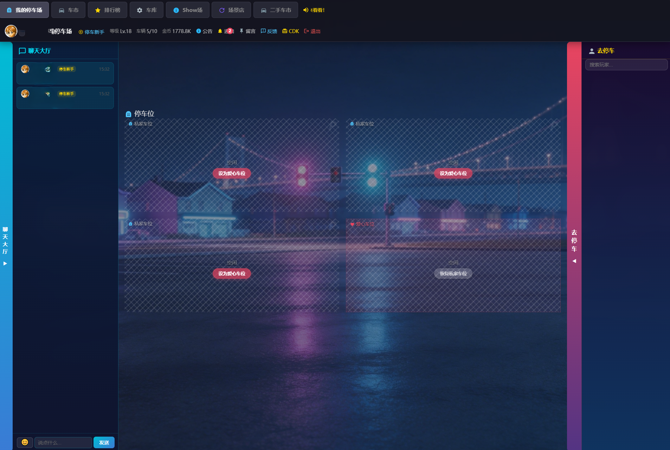Open the 我的停车场 tab
The image size is (670, 450).
(25, 10)
